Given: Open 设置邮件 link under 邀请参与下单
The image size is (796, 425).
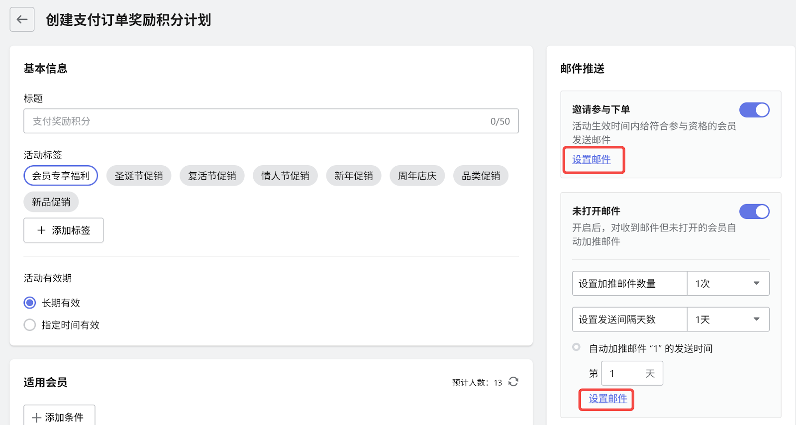Looking at the screenshot, I should click(591, 160).
